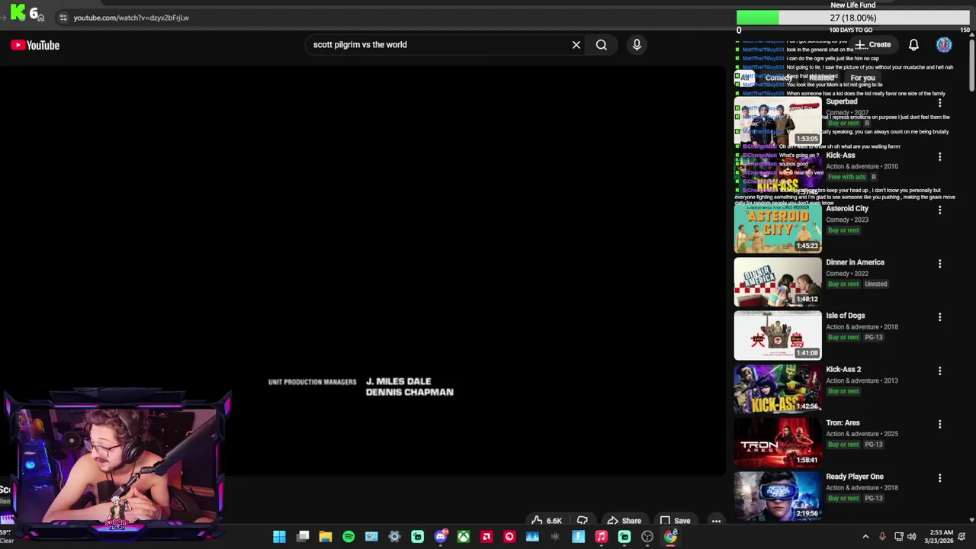This screenshot has width=976, height=549.
Task: Select the All filter chip
Action: coord(746,78)
